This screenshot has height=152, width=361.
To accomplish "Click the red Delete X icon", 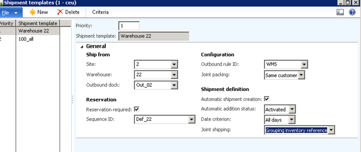I will pyautogui.click(x=60, y=12).
